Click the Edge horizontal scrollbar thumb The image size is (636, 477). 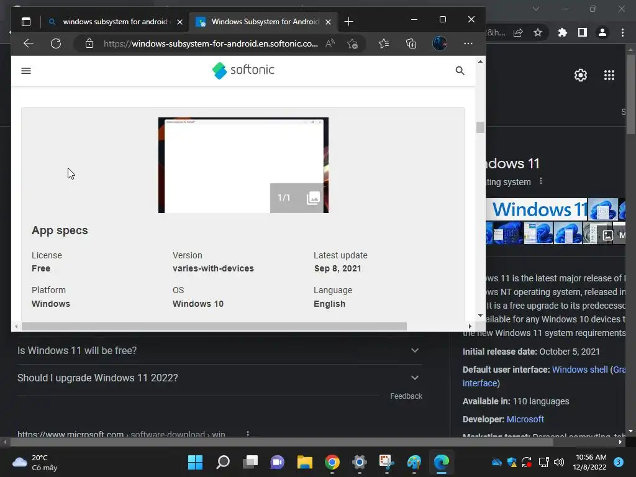[214, 327]
